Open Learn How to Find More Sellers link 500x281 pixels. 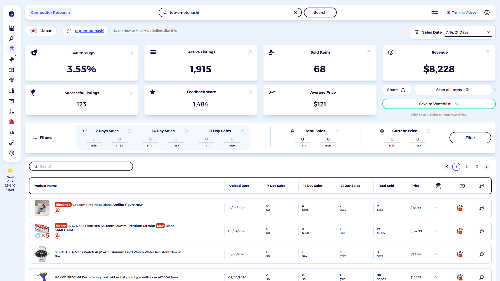point(145,31)
